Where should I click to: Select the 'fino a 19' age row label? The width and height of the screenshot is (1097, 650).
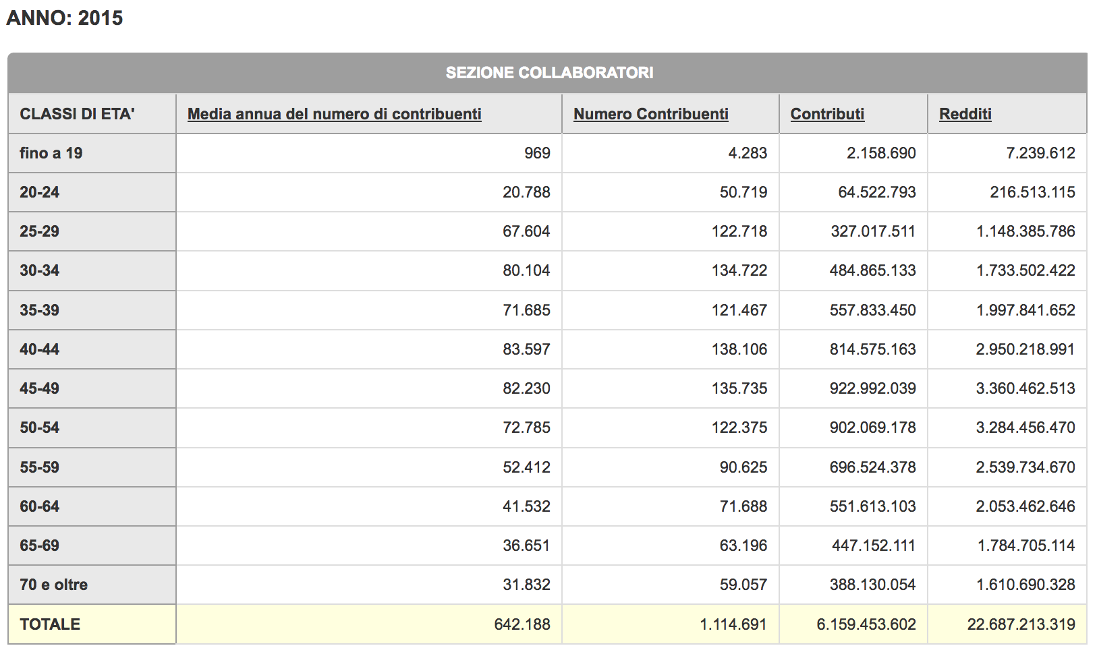click(51, 153)
